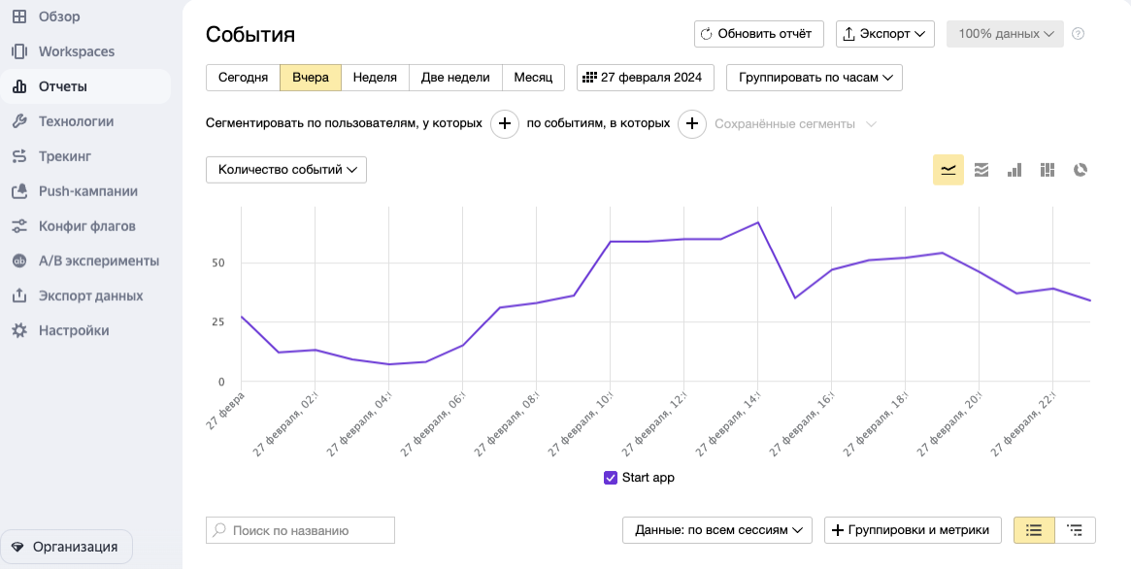Open the Количество событий dropdown
The image size is (1131, 569).
click(286, 170)
